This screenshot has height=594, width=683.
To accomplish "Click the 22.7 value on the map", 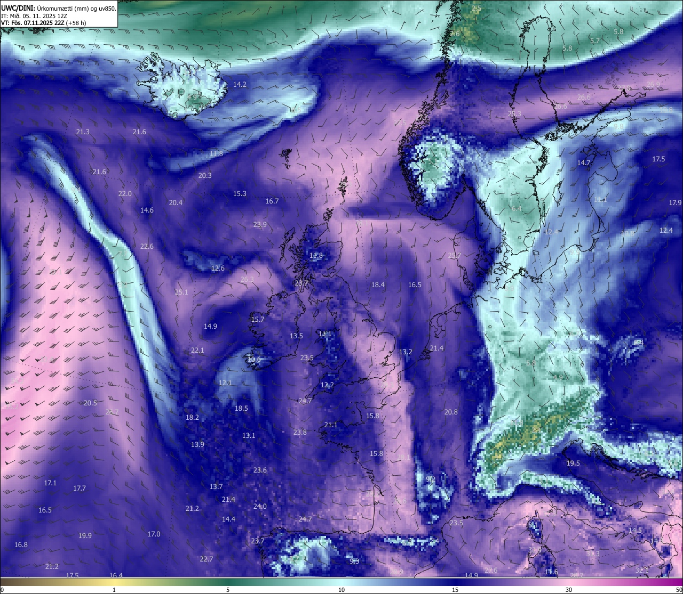I will click(206, 559).
